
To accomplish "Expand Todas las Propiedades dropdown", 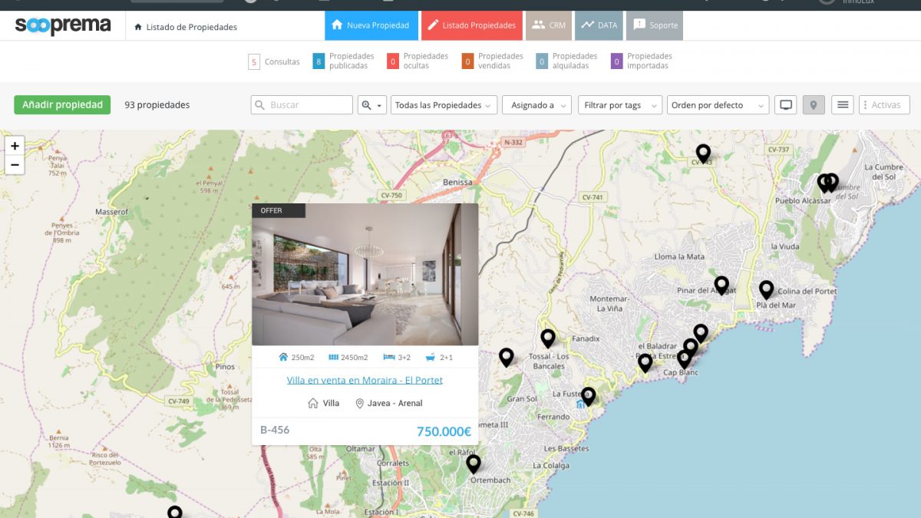I will [444, 105].
